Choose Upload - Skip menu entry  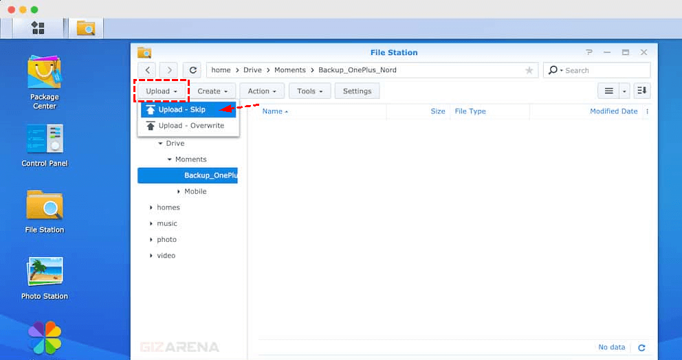pyautogui.click(x=188, y=109)
